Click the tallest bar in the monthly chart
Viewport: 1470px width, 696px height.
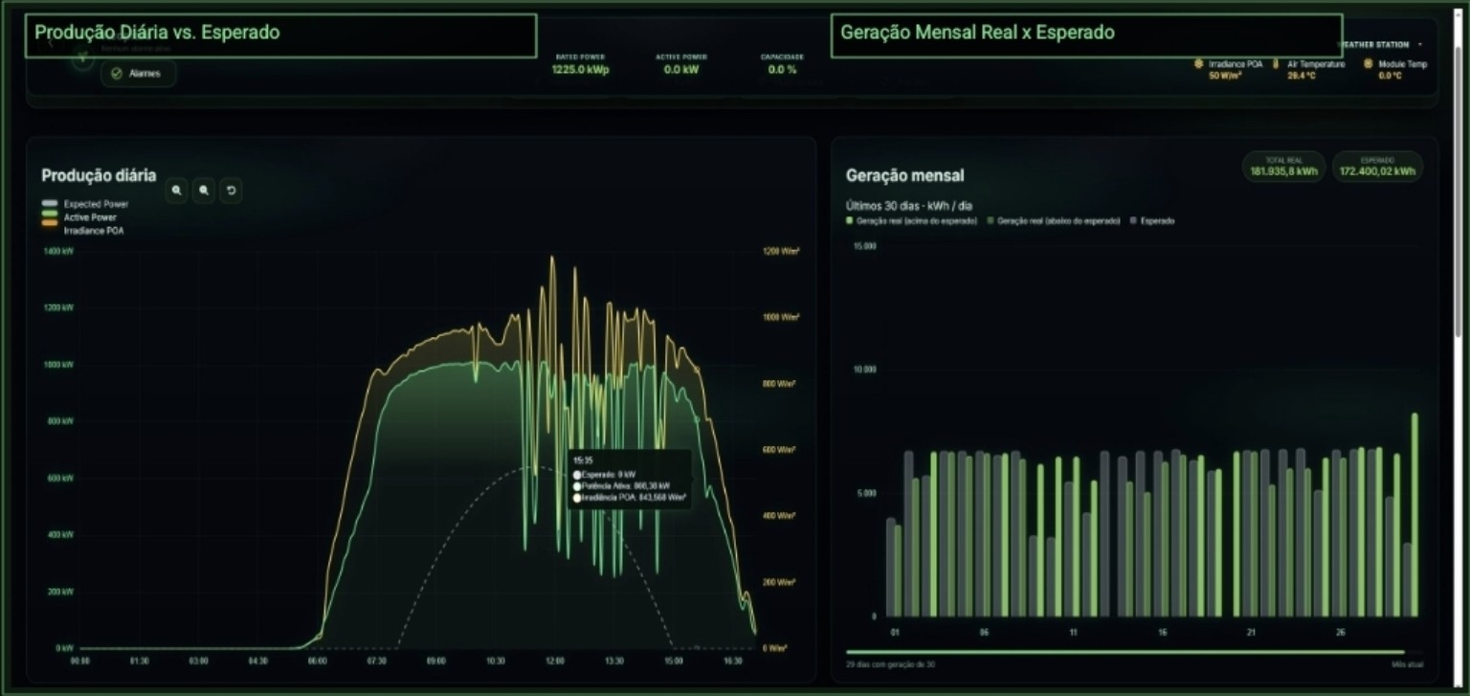tap(1414, 515)
